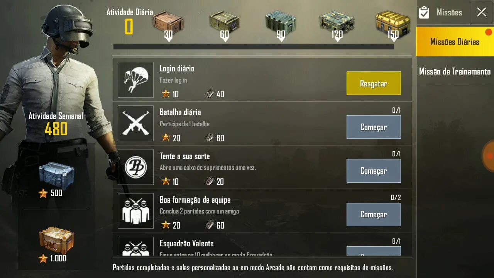Open the golden crate at 150 activity

[x=393, y=23]
